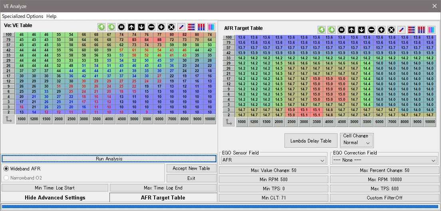The height and width of the screenshot is (211, 441).
Task: Click the color gradient icon in VE Table toolbar
Action: click(211, 27)
